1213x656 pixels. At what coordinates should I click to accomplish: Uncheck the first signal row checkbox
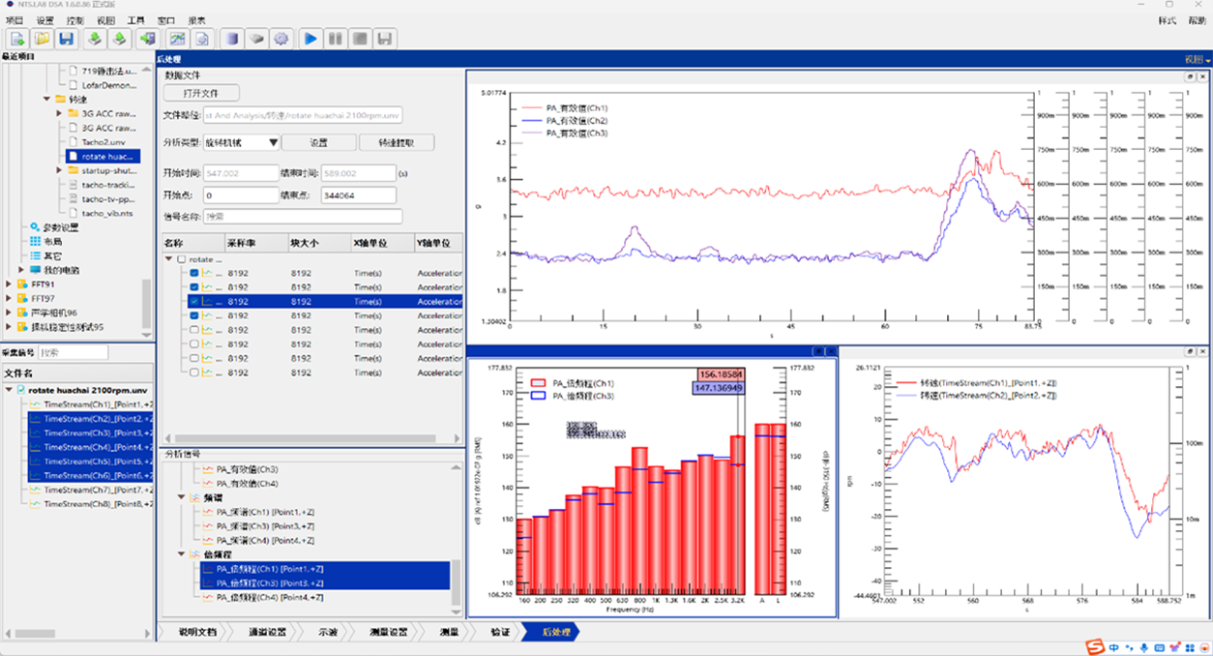(194, 274)
